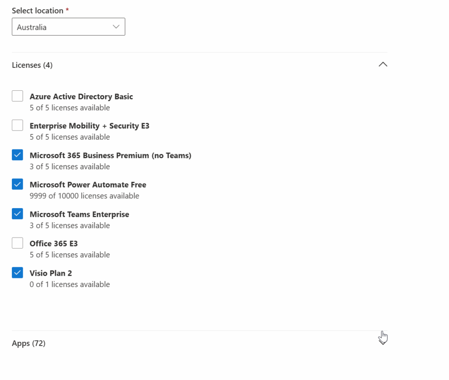Viewport: 449px width, 380px height.
Task: Click the Enterprise Mobility + Security E3 label
Action: 89,126
